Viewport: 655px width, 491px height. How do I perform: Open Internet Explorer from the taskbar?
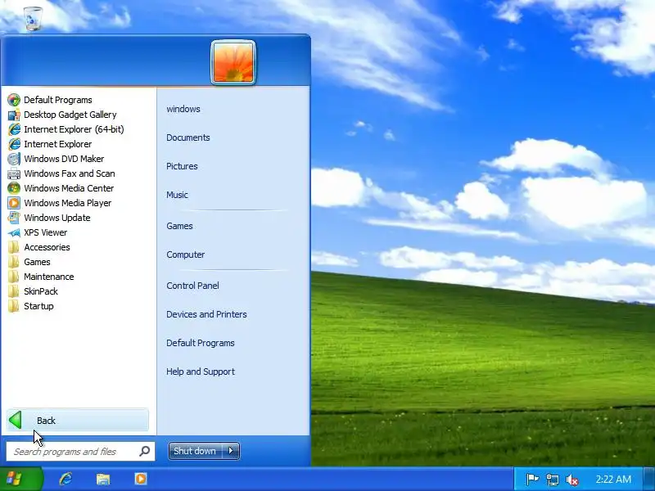click(x=65, y=479)
